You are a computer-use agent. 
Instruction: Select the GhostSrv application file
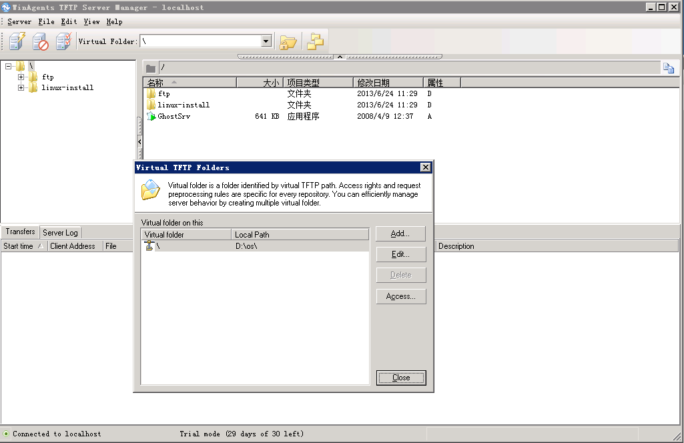174,116
